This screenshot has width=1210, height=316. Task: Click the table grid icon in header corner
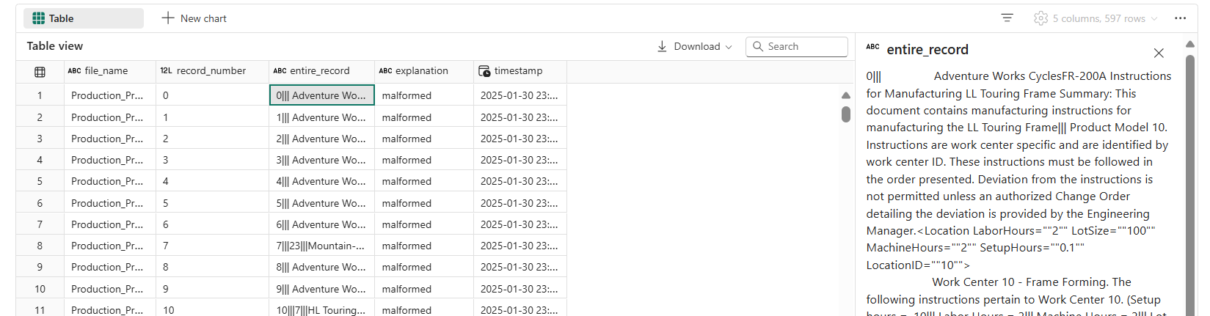40,72
